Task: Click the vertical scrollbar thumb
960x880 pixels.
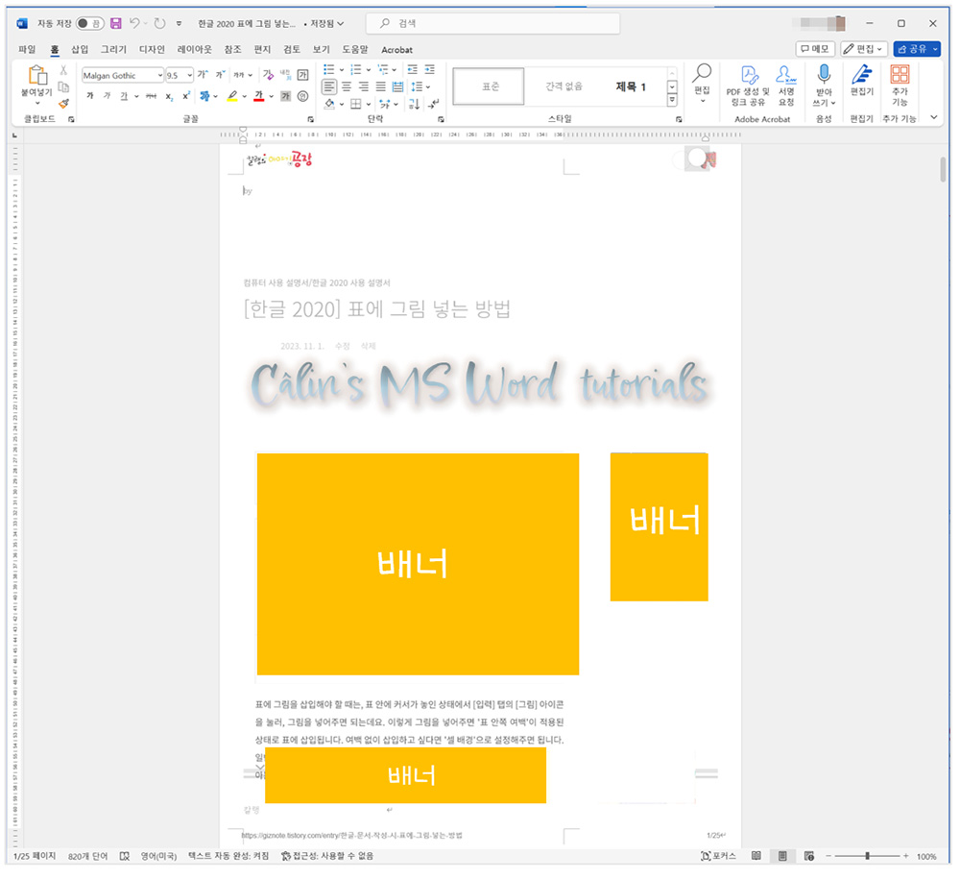Action: pos(943,170)
